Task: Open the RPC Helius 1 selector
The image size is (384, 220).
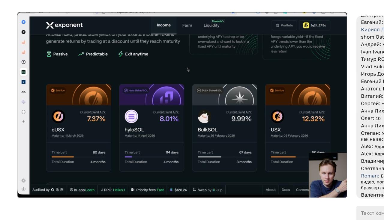Action: point(113,190)
